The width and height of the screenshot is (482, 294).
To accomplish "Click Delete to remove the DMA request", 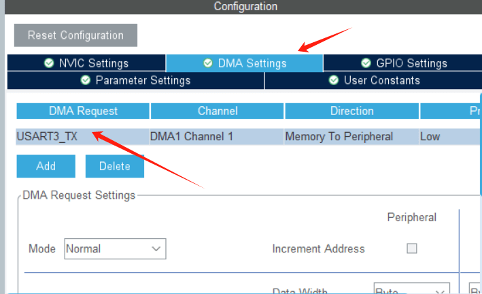I will pyautogui.click(x=114, y=166).
